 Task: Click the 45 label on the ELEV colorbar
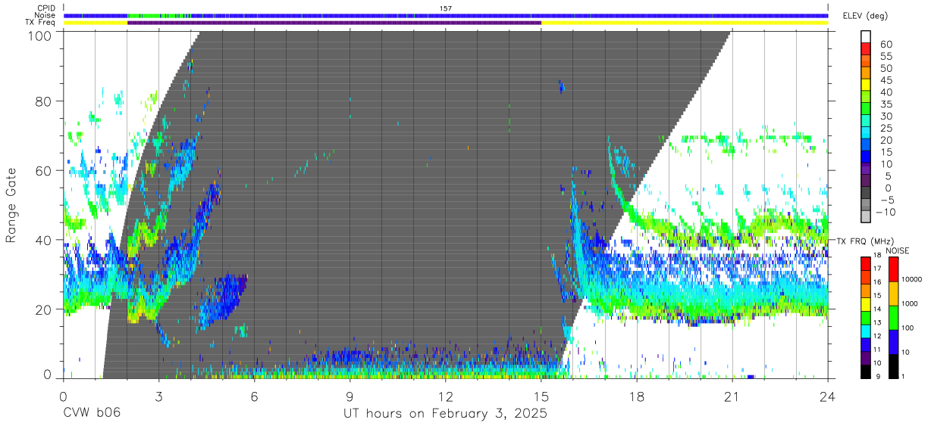coord(886,81)
